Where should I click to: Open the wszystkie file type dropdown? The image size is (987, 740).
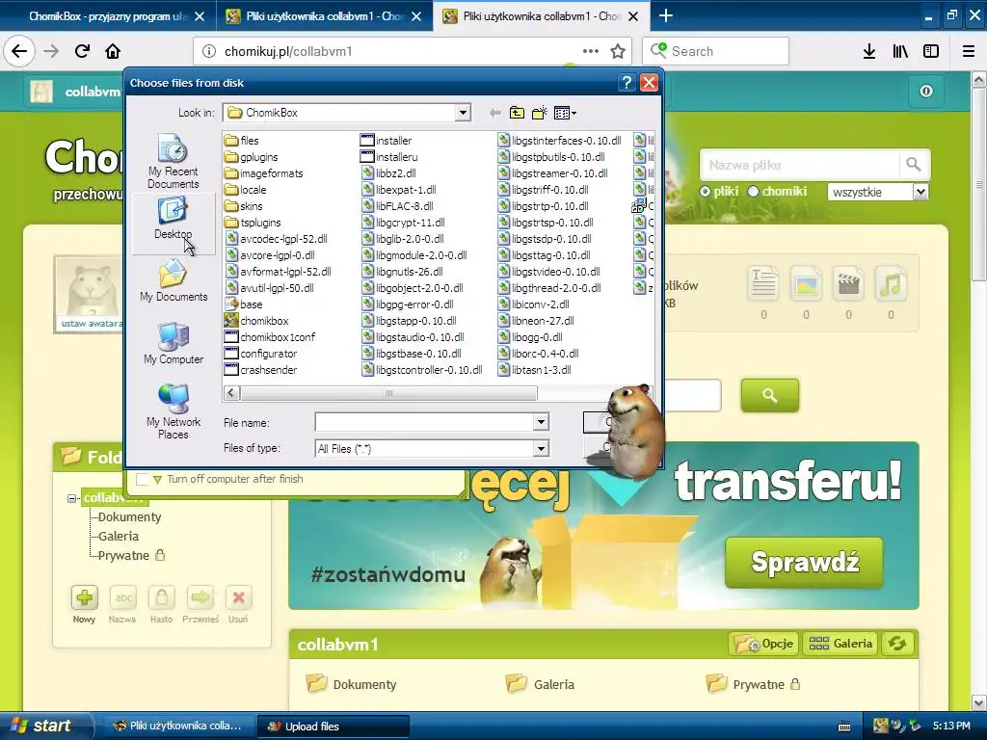click(878, 192)
